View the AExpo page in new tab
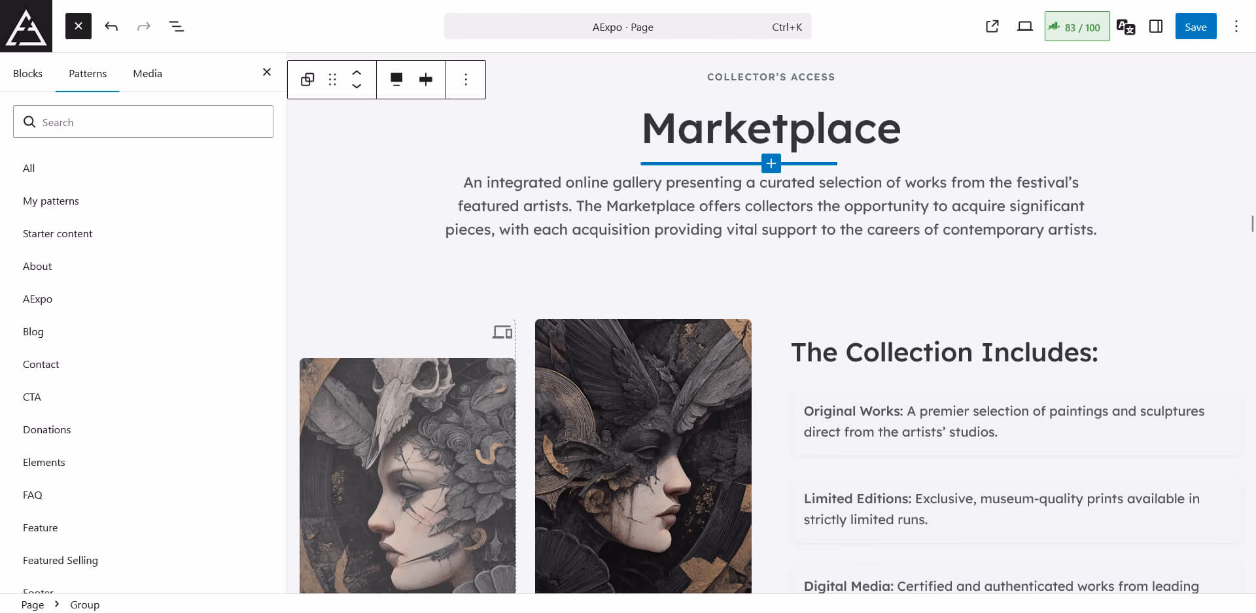The height and width of the screenshot is (613, 1256). coord(992,26)
